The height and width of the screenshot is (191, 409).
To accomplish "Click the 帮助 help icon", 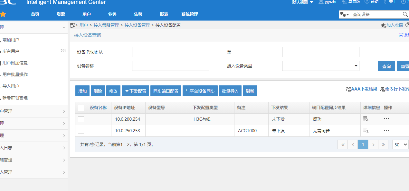I will (x=367, y=2).
